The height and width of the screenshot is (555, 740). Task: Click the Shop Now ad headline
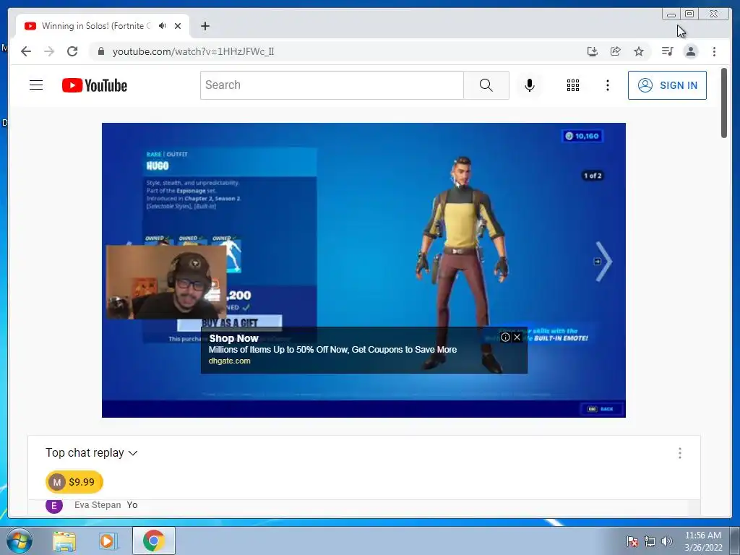(233, 338)
